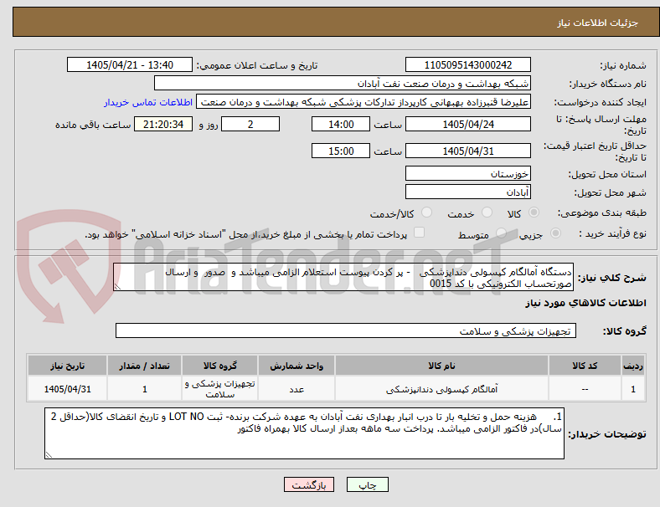The width and height of the screenshot is (660, 507).
Task: Click the remaining days field showing 2
Action: (x=250, y=124)
